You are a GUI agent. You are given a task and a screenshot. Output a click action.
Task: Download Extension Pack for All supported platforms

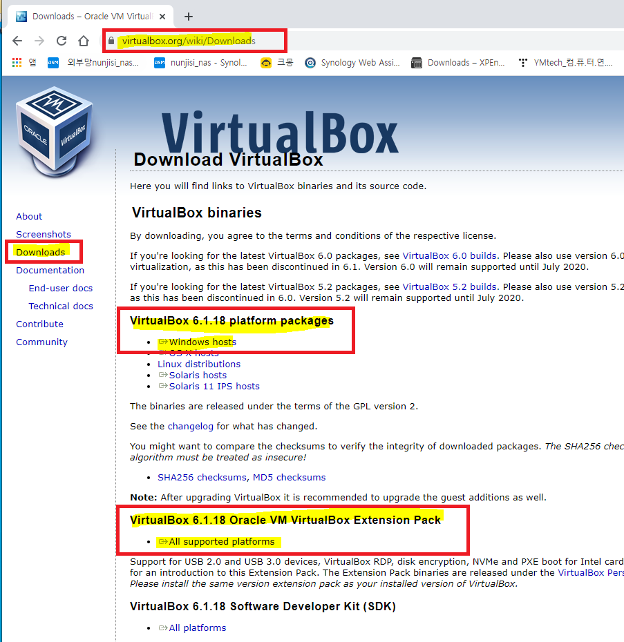pos(217,542)
